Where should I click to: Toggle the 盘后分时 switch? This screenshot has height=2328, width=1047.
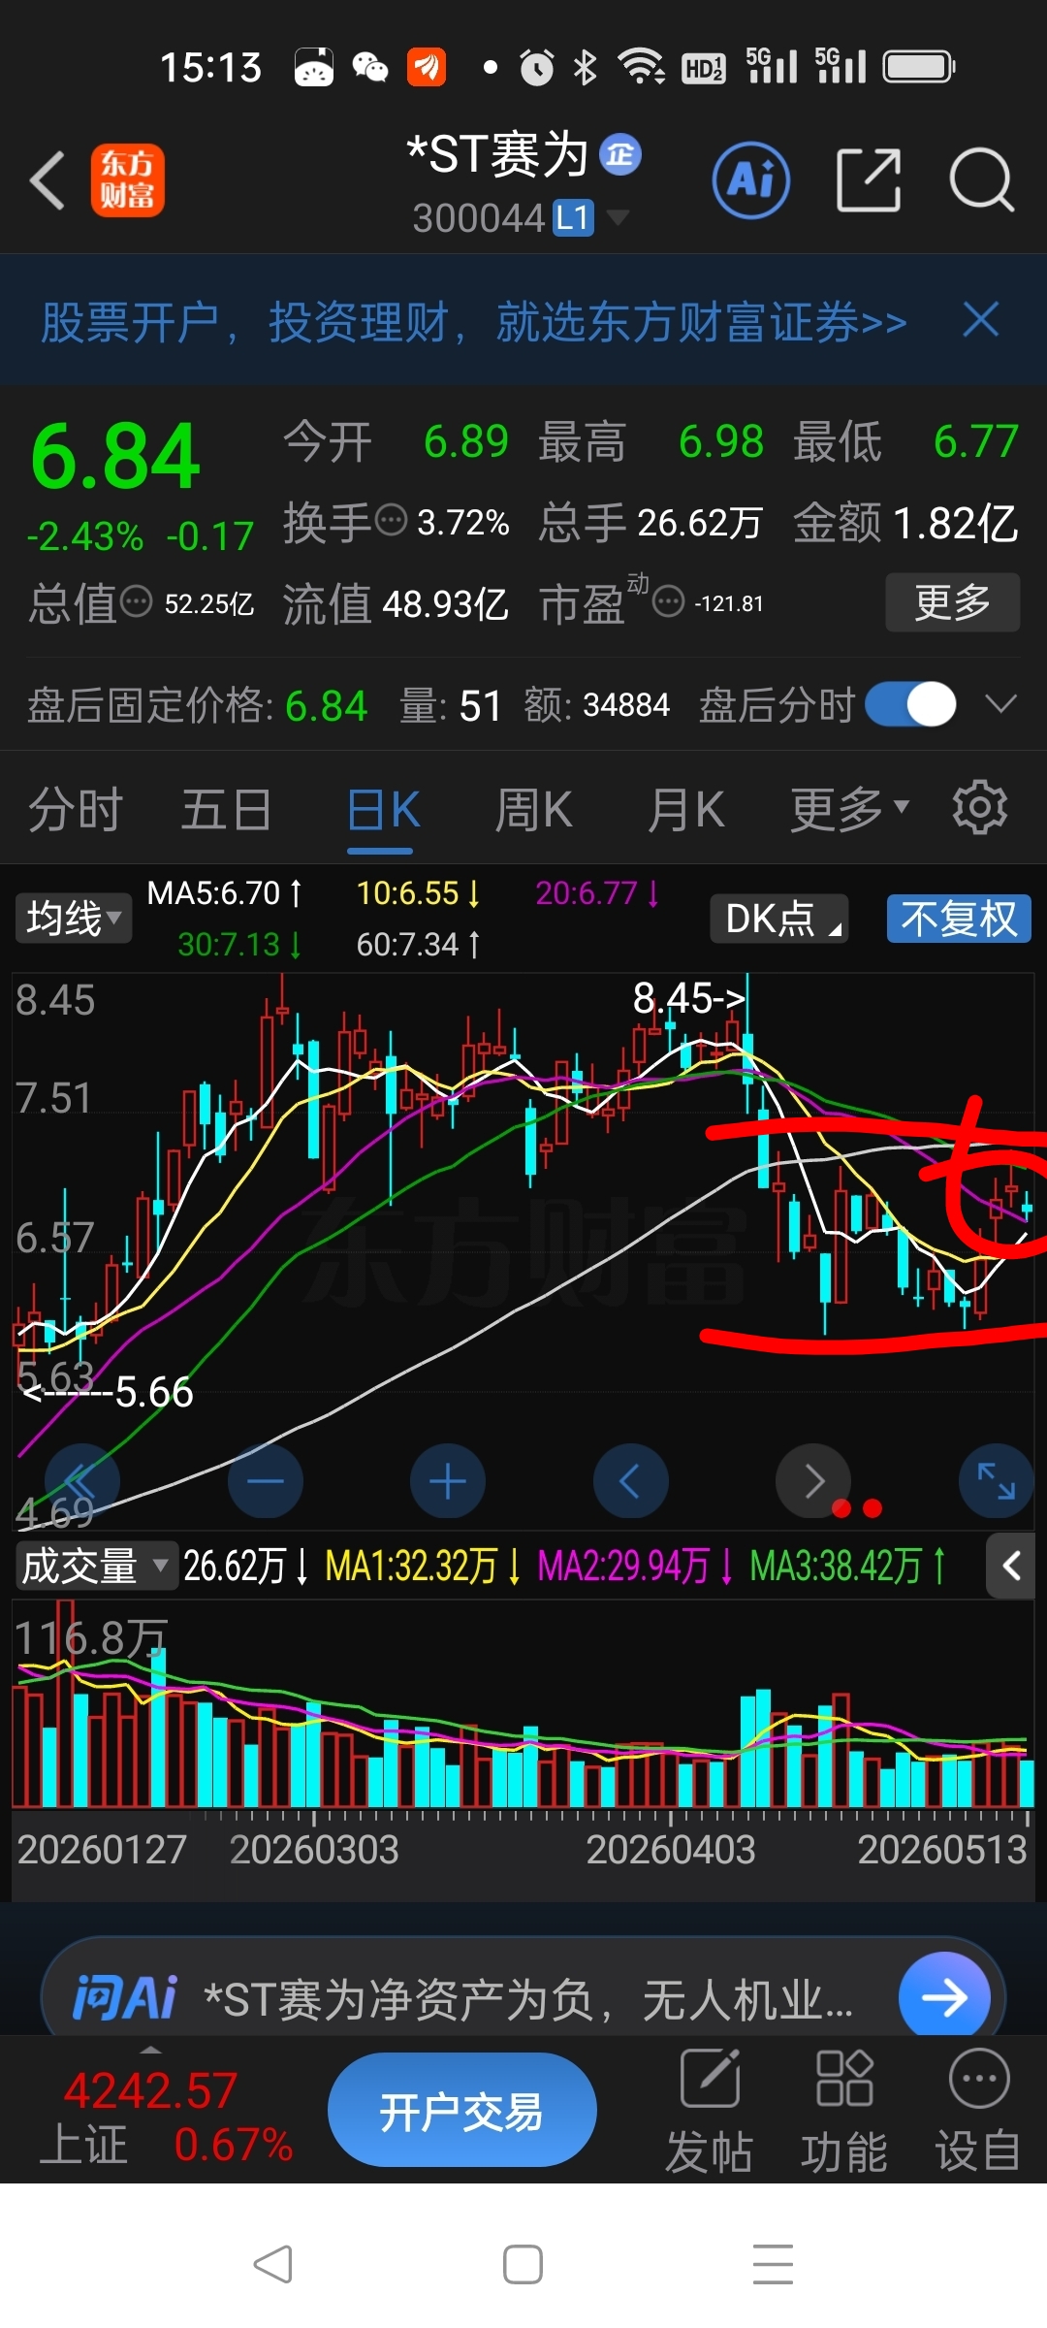coord(910,704)
